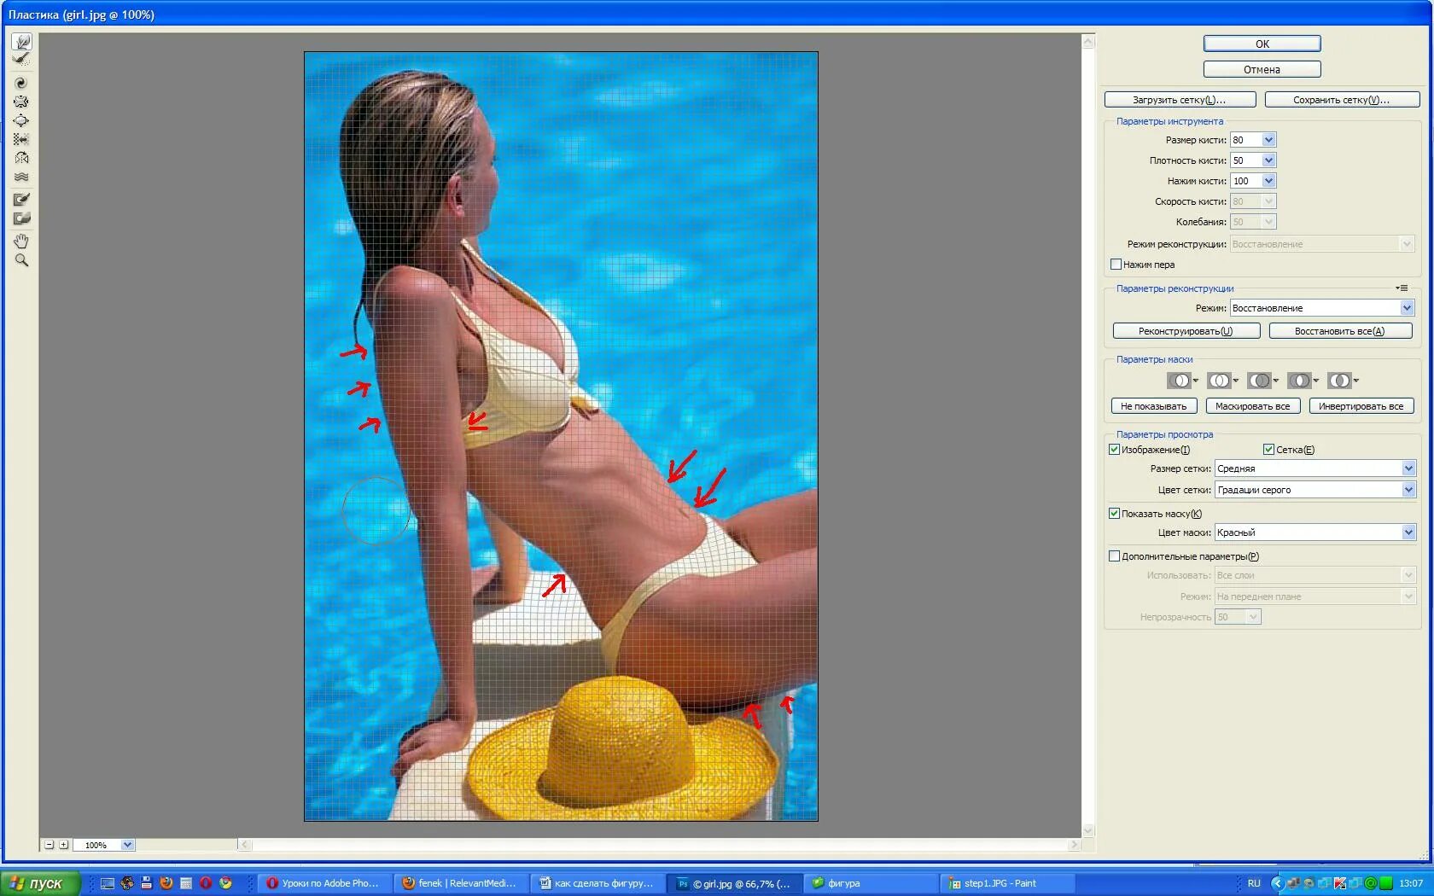Open the Пуск start button
The height and width of the screenshot is (896, 1434).
pos(40,883)
